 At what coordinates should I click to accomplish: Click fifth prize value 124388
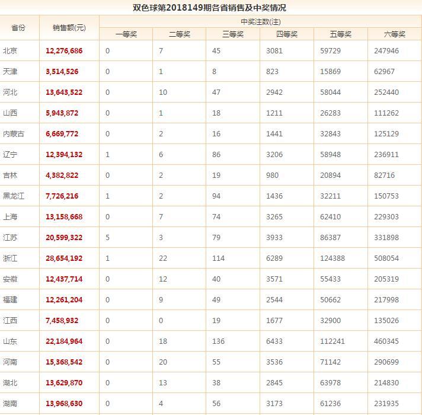pos(333,258)
